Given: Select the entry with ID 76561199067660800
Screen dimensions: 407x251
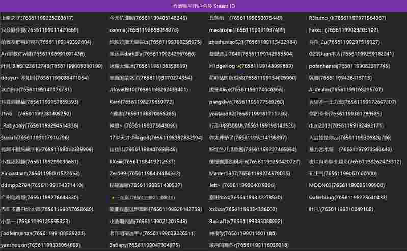Looking at the screenshot, I should (x=343, y=174).
